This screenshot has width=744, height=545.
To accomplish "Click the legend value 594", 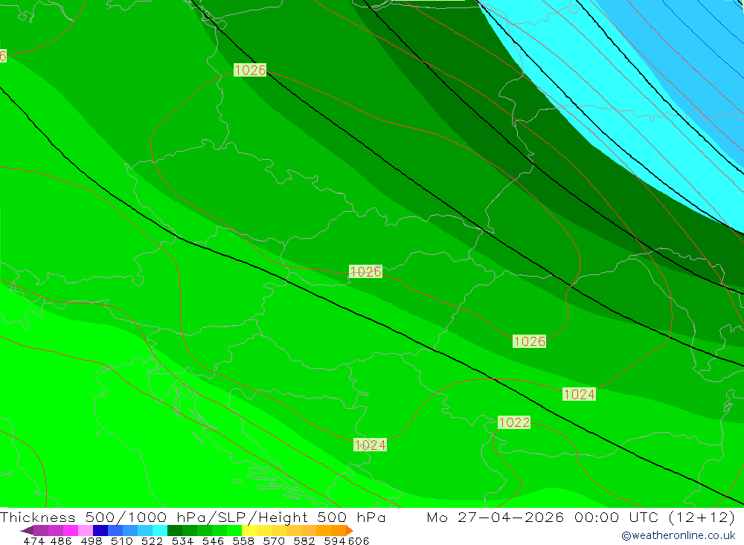I will coord(335,541).
